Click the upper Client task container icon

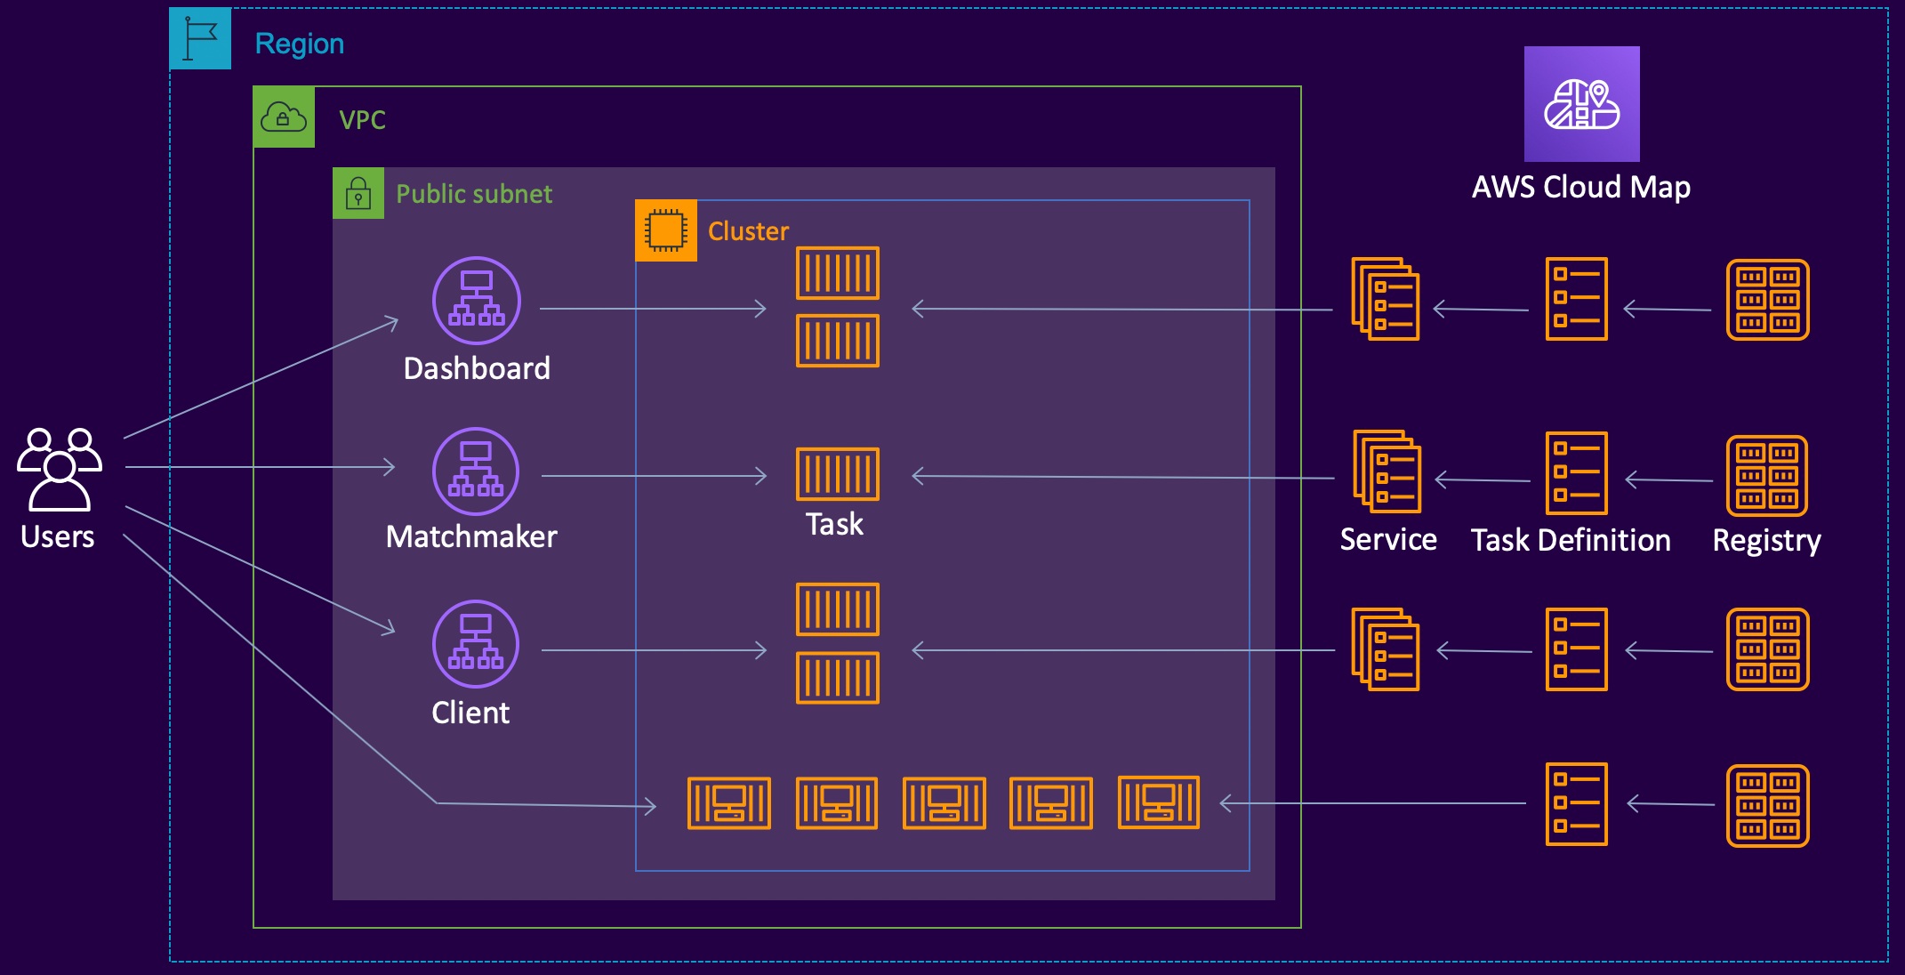pos(838,609)
